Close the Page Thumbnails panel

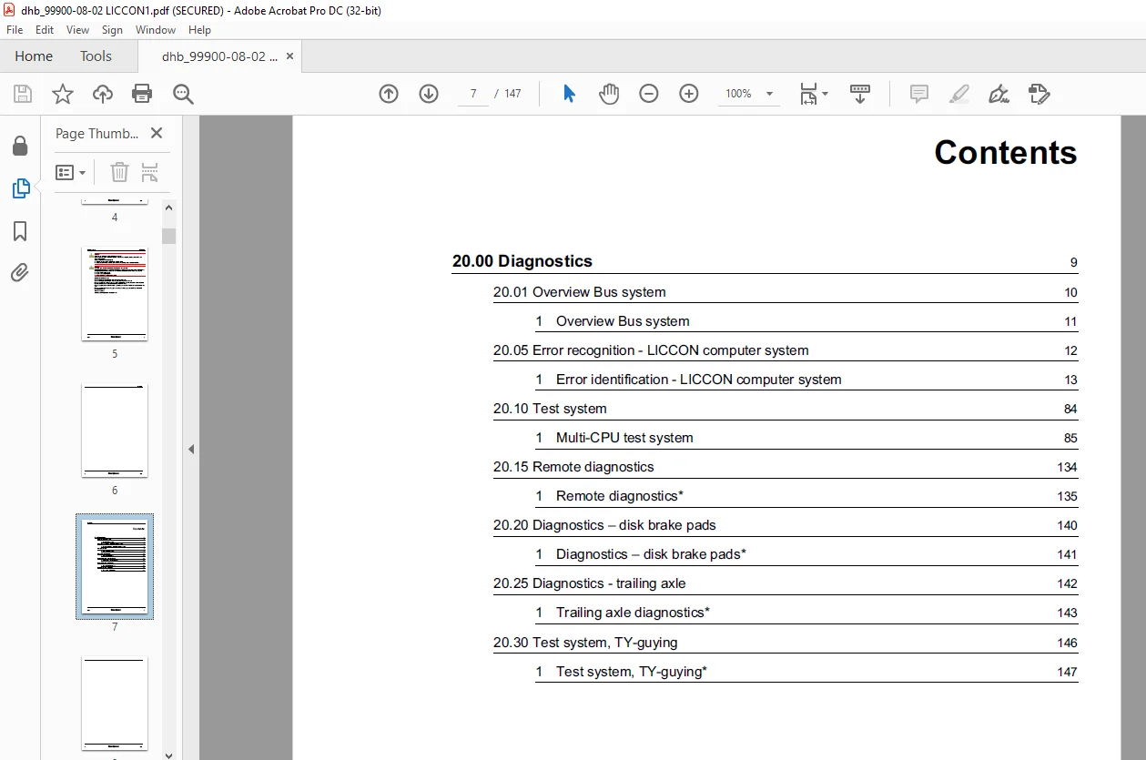click(157, 133)
